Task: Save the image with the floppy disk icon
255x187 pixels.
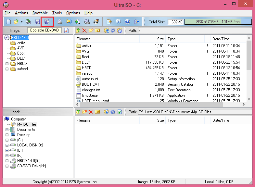Action: 38,22
